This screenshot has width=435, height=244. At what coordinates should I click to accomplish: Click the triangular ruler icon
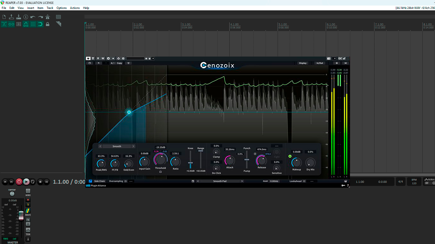(x=59, y=24)
